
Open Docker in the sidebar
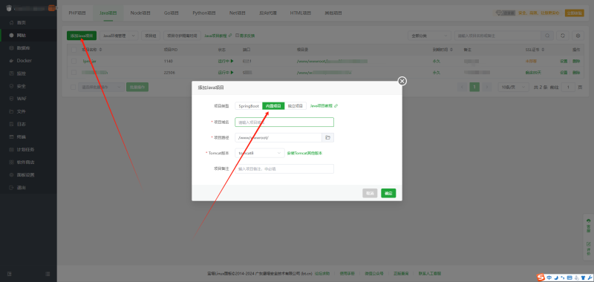(x=24, y=61)
